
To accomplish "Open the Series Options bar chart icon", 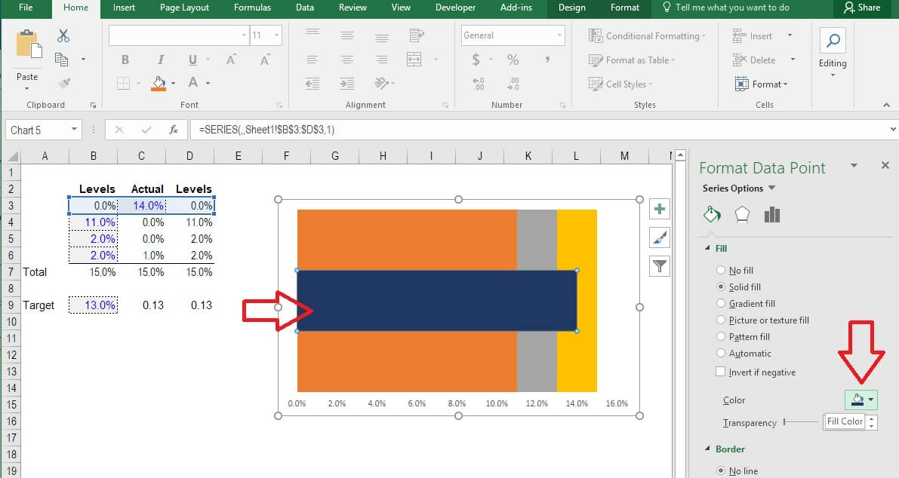I will (771, 215).
